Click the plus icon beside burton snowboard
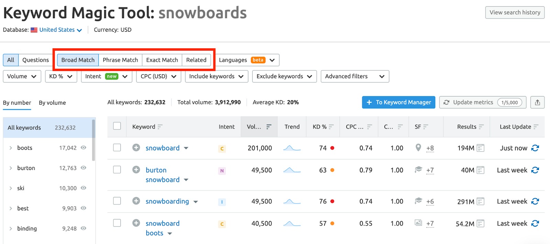 (x=136, y=170)
